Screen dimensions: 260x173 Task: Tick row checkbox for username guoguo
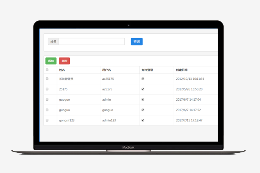click(47, 110)
